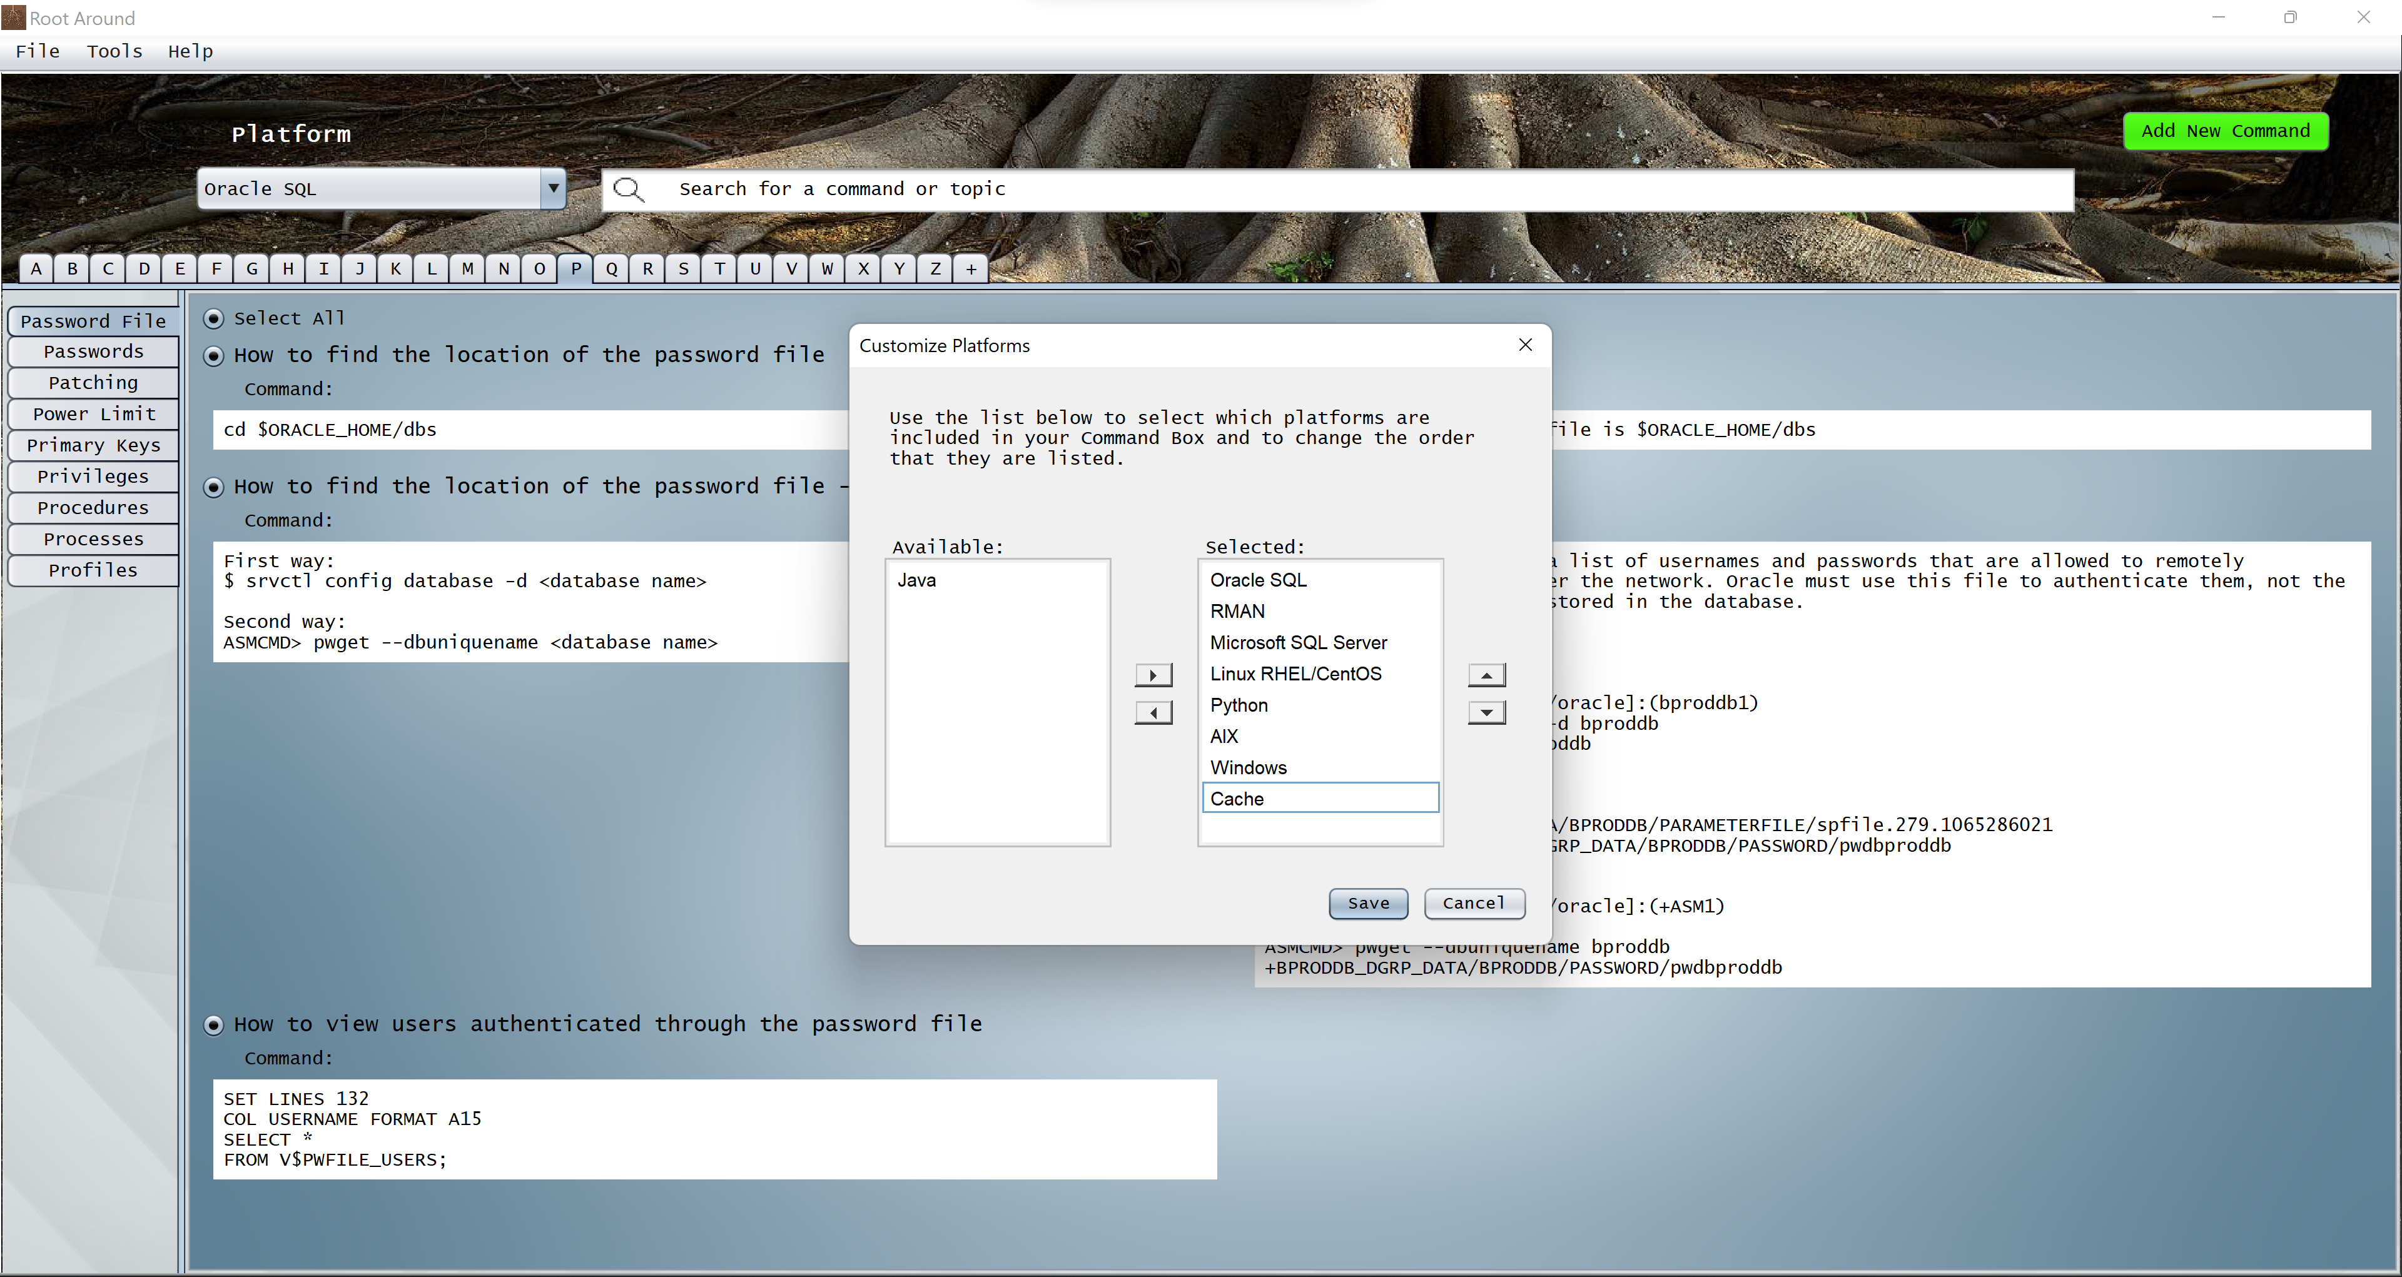Toggle radio for second 'find the location' command
This screenshot has width=2402, height=1277.
click(213, 488)
